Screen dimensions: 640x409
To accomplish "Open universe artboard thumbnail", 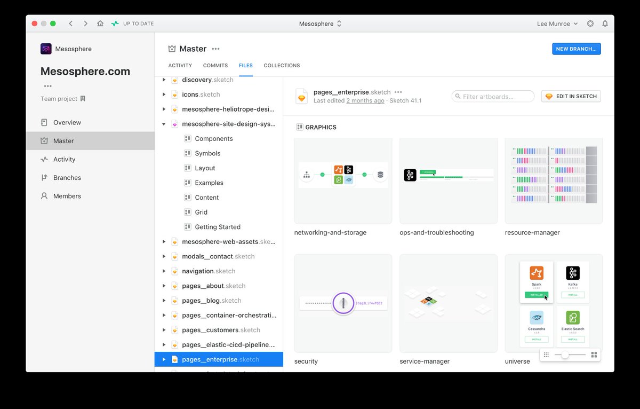I will pyautogui.click(x=554, y=303).
